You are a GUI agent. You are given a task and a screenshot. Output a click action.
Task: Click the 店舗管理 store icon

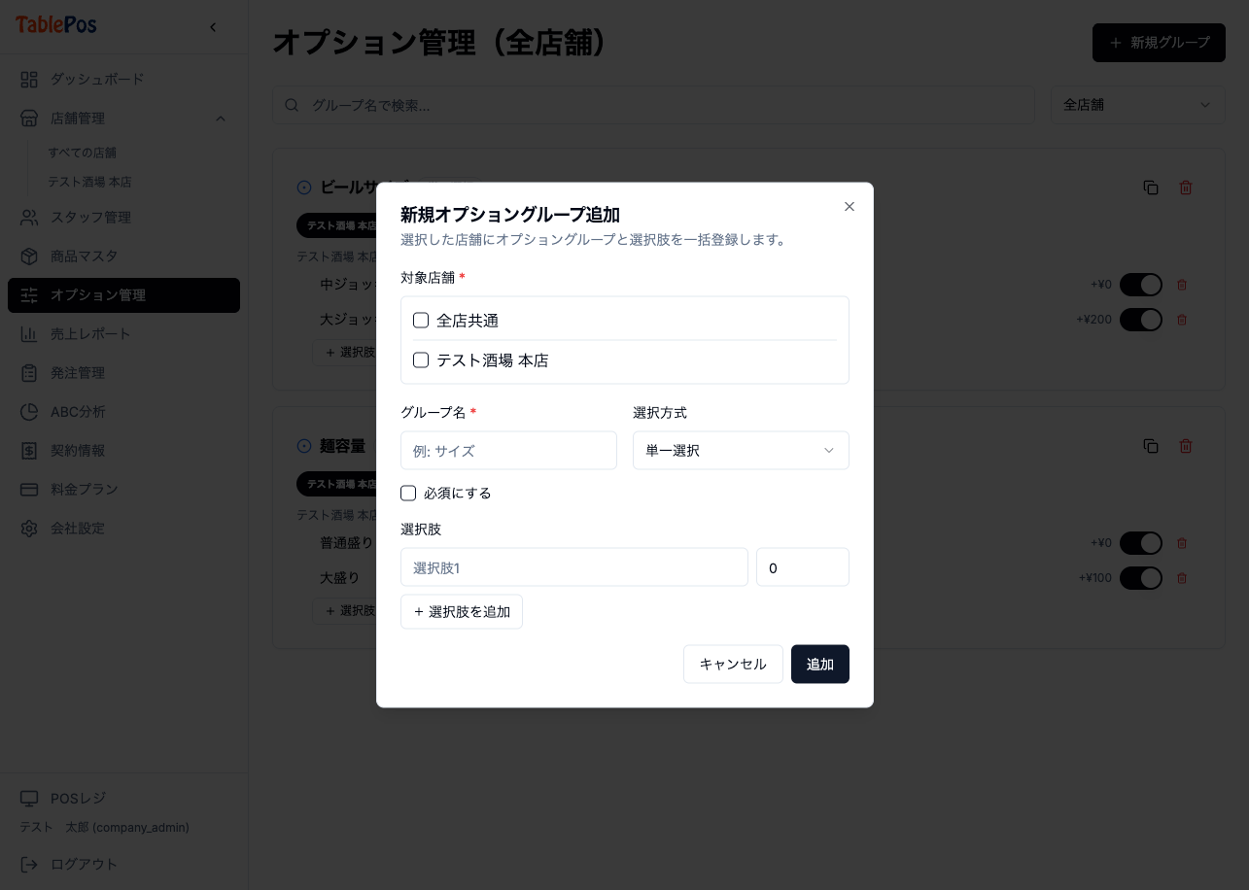(x=29, y=118)
